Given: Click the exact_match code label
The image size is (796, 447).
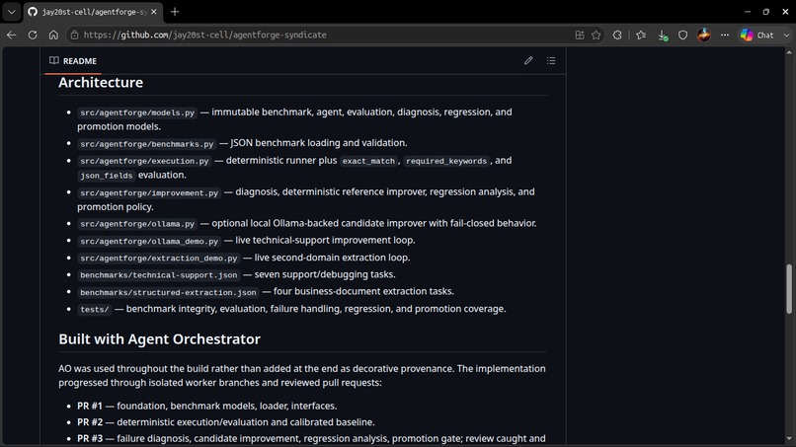Looking at the screenshot, I should click(368, 161).
